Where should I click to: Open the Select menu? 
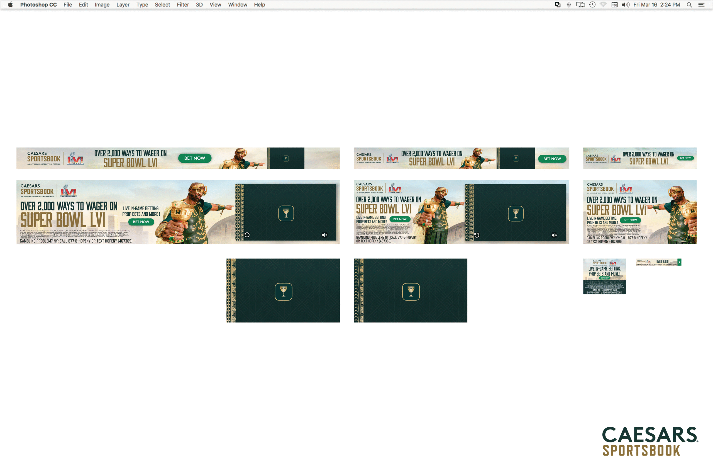click(x=162, y=4)
